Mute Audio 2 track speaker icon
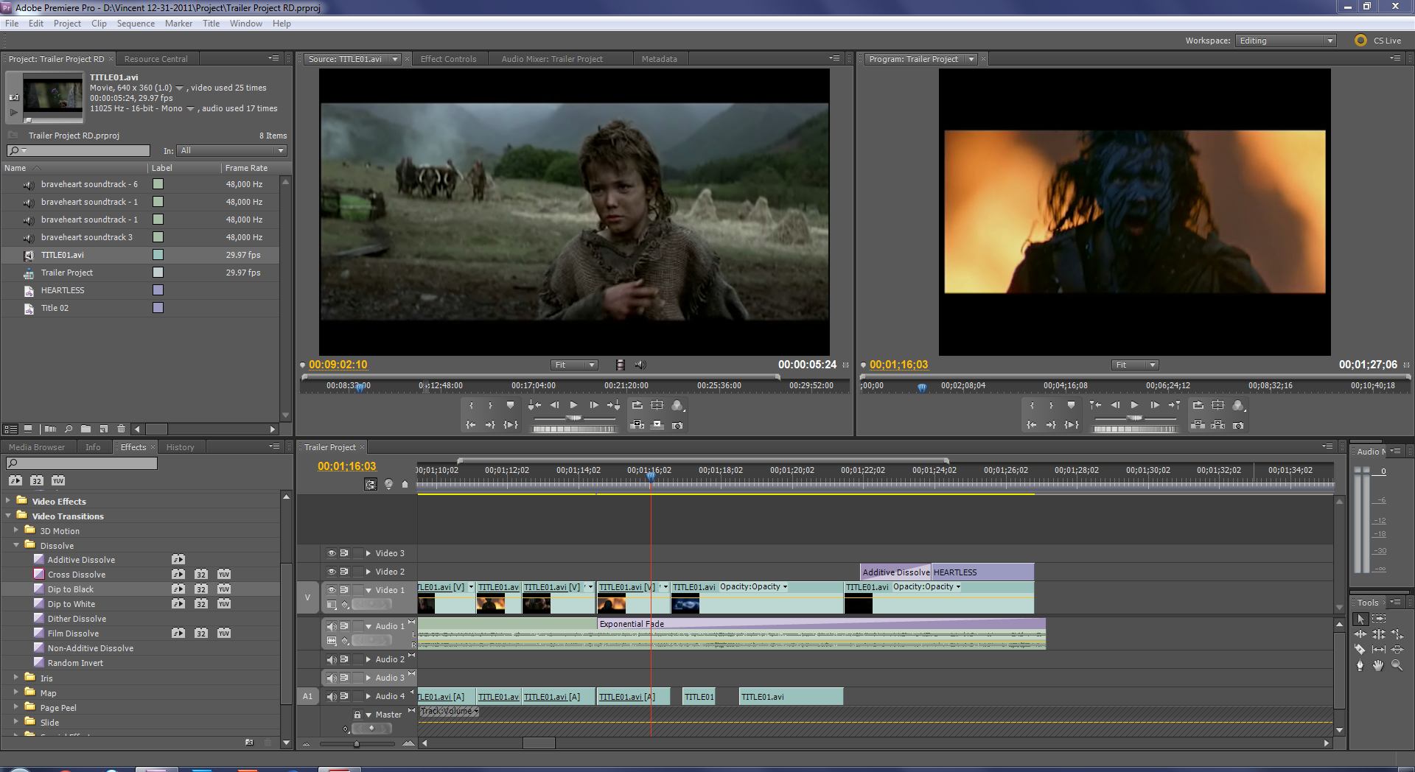The image size is (1415, 772). [332, 659]
